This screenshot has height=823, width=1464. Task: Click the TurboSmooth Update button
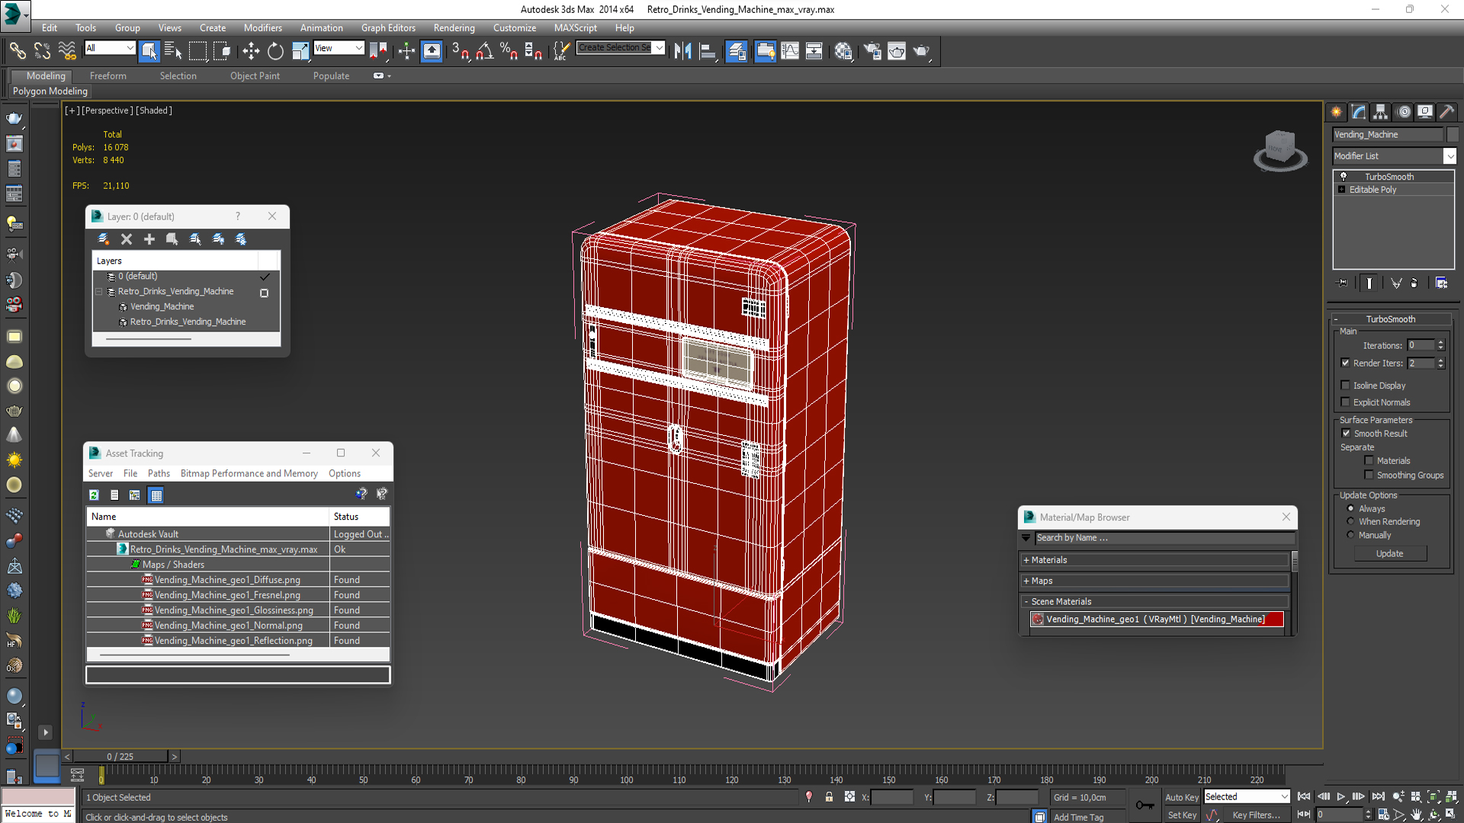pos(1389,554)
